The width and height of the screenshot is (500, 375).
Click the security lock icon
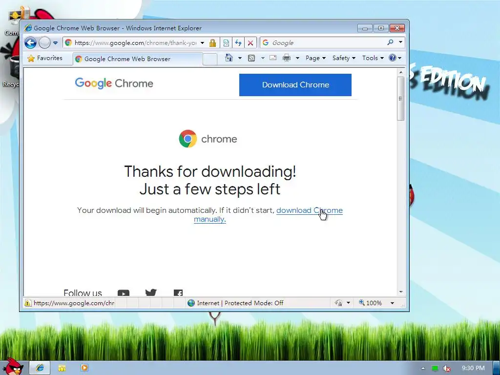(x=213, y=43)
